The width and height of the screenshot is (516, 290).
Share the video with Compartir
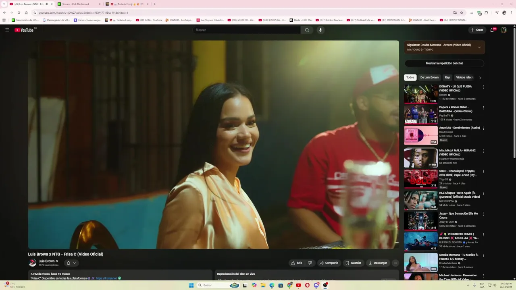pos(329,263)
